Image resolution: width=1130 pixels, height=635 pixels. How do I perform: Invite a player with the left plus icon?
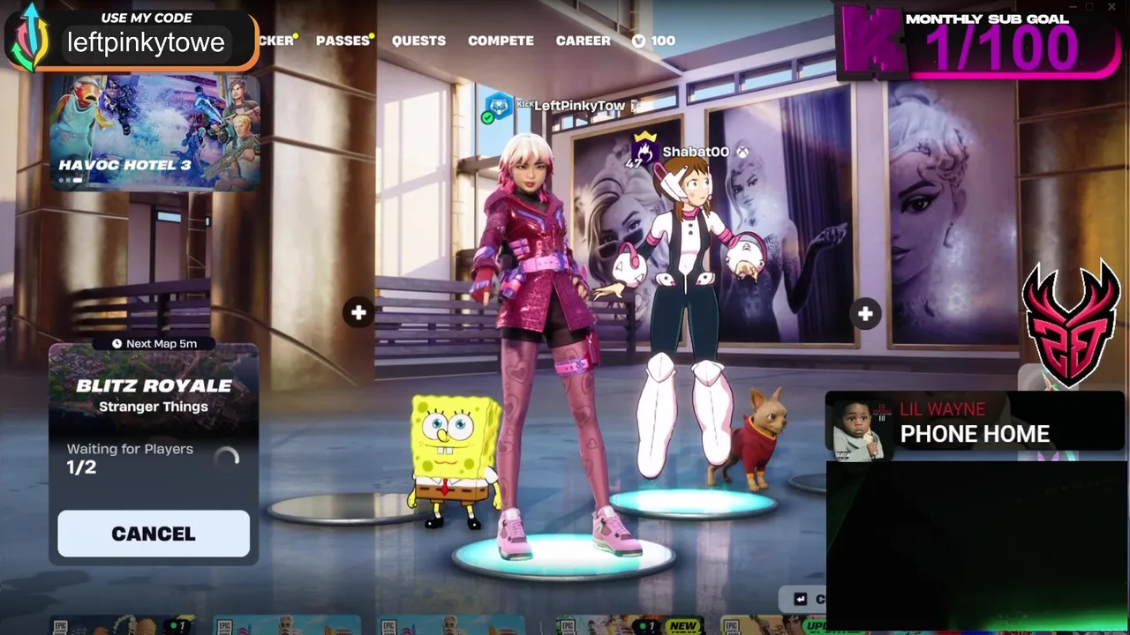[358, 312]
